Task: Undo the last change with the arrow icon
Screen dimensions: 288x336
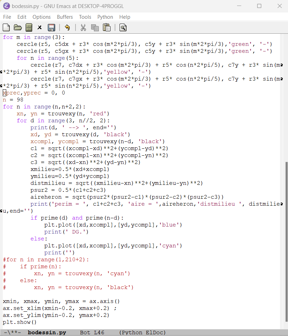Action: coord(67,27)
